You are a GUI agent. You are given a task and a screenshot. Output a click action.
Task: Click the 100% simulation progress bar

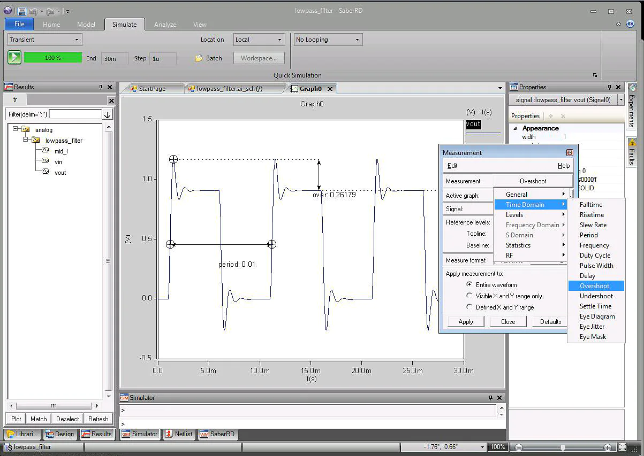point(53,58)
